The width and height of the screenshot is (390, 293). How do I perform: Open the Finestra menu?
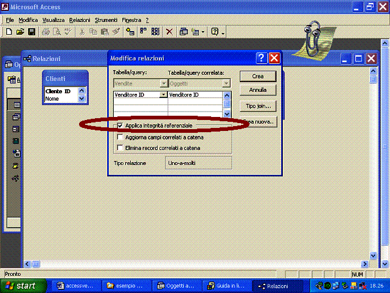coord(131,20)
